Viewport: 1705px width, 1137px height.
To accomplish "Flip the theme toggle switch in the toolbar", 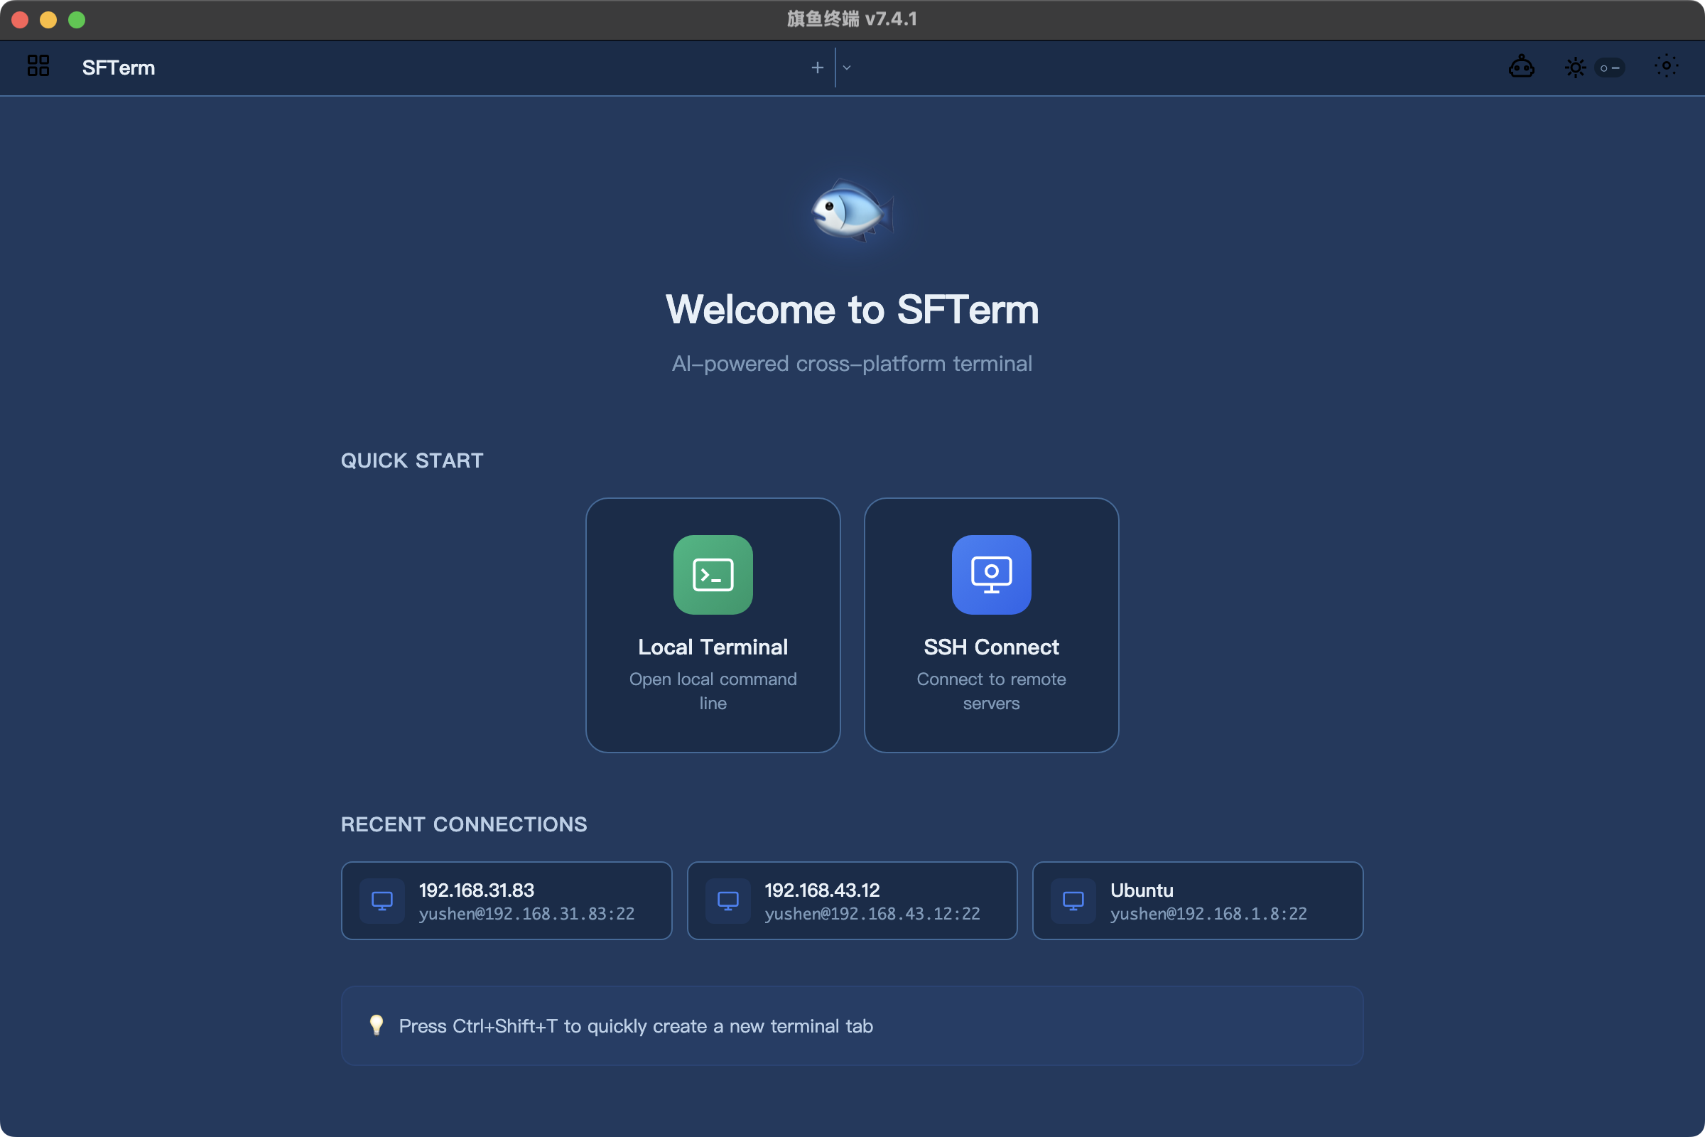I will pos(1609,67).
